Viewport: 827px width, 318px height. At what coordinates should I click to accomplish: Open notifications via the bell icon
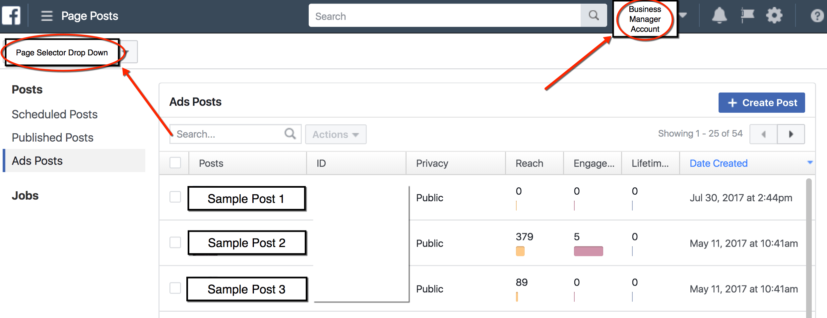[719, 15]
